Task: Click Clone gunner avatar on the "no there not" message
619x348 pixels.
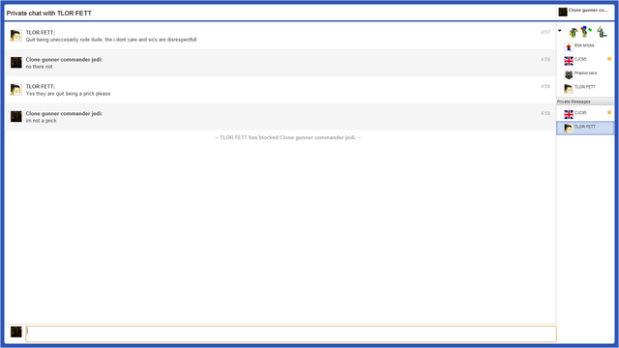Action: (x=15, y=62)
